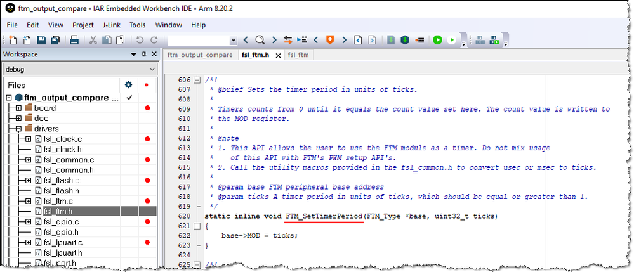Close the fsl_ftm.h tab

278,56
